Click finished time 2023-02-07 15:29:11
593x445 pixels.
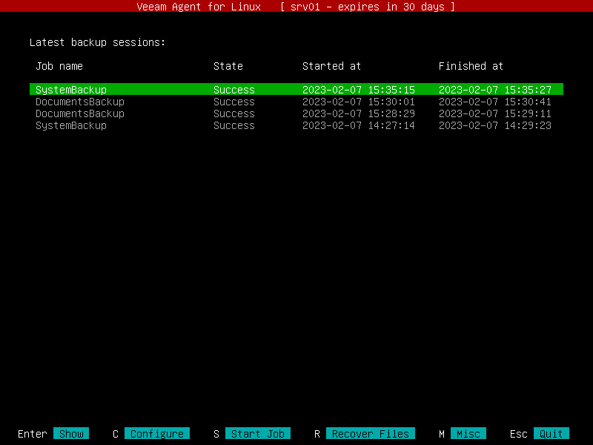(x=495, y=113)
